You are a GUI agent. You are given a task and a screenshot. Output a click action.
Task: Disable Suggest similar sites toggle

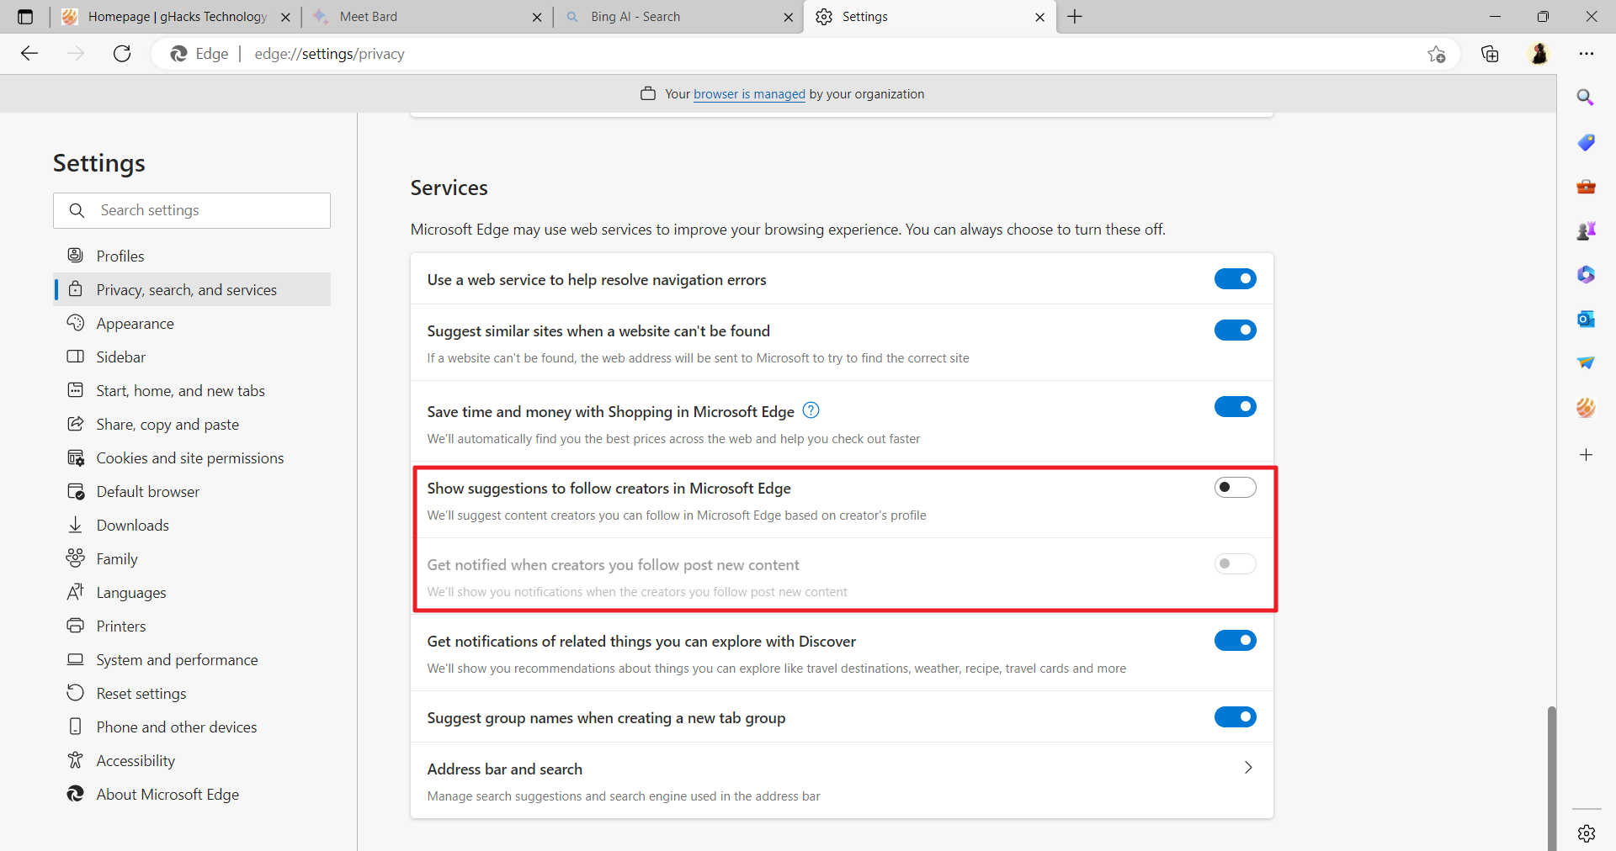pyautogui.click(x=1235, y=330)
